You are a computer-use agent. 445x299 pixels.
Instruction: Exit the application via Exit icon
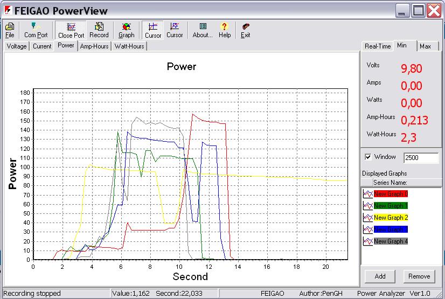click(246, 30)
